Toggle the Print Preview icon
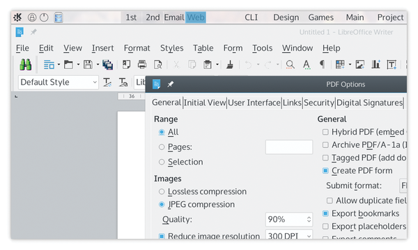Screen dimensions: 418x250 [158, 65]
